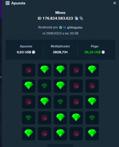Copy the bet ID with the copy icon
The width and height of the screenshot is (119, 147).
[x=76, y=18]
